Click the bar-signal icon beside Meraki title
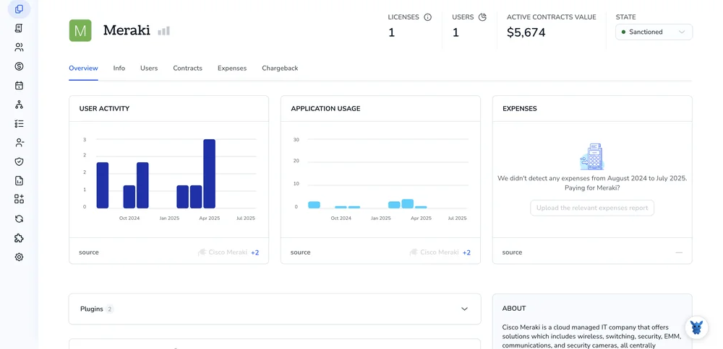The height and width of the screenshot is (349, 723). [163, 31]
